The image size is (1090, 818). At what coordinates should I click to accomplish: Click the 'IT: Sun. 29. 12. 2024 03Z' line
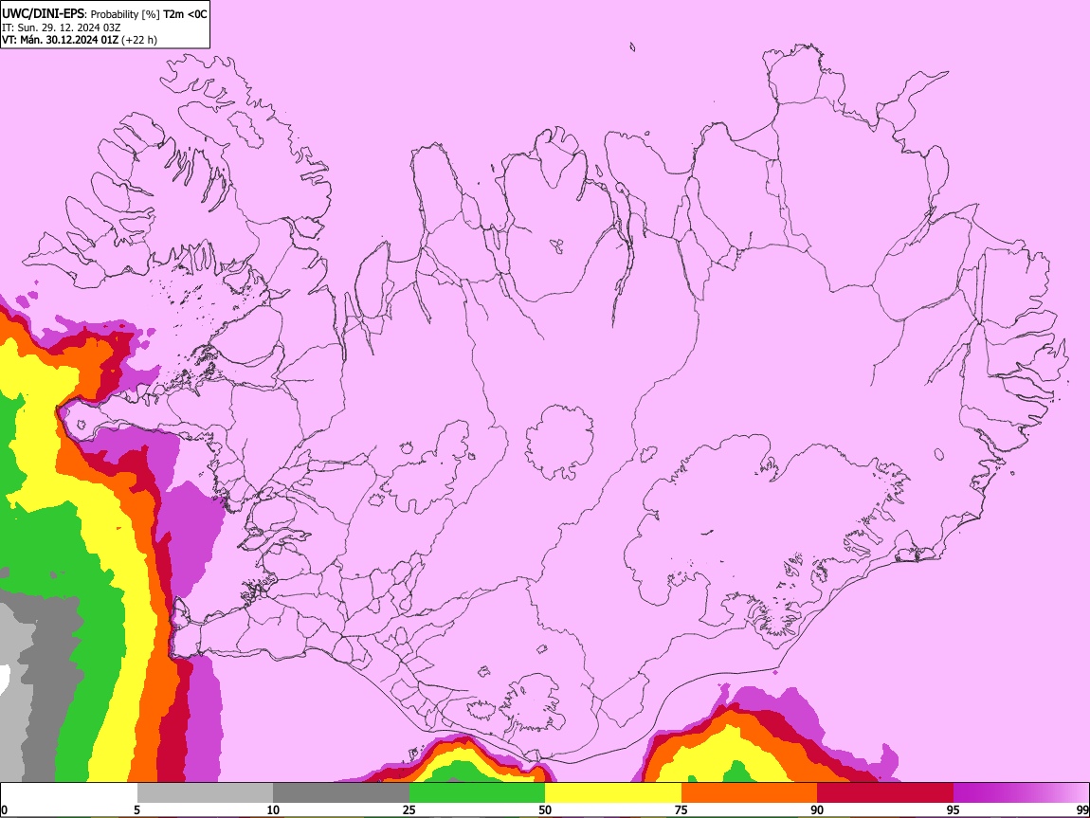pos(61,27)
